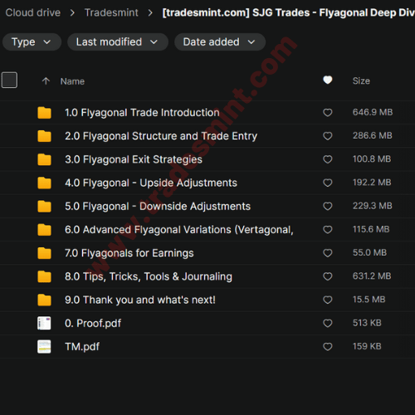Click the 159 KB size value

coord(367,346)
